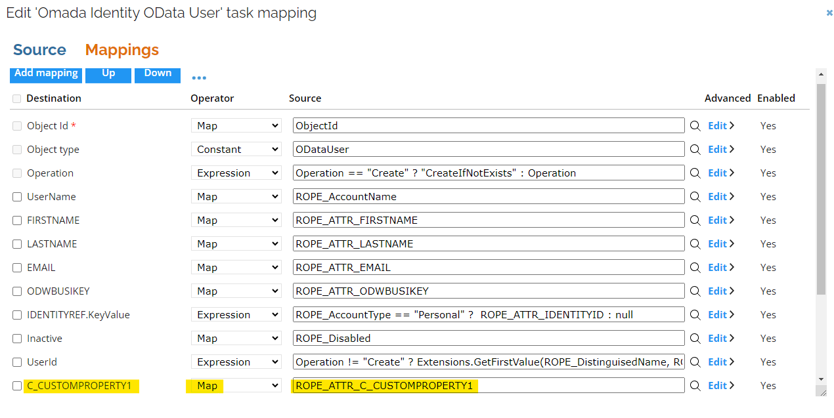
Task: Move mapping with the Up button
Action: (108, 75)
